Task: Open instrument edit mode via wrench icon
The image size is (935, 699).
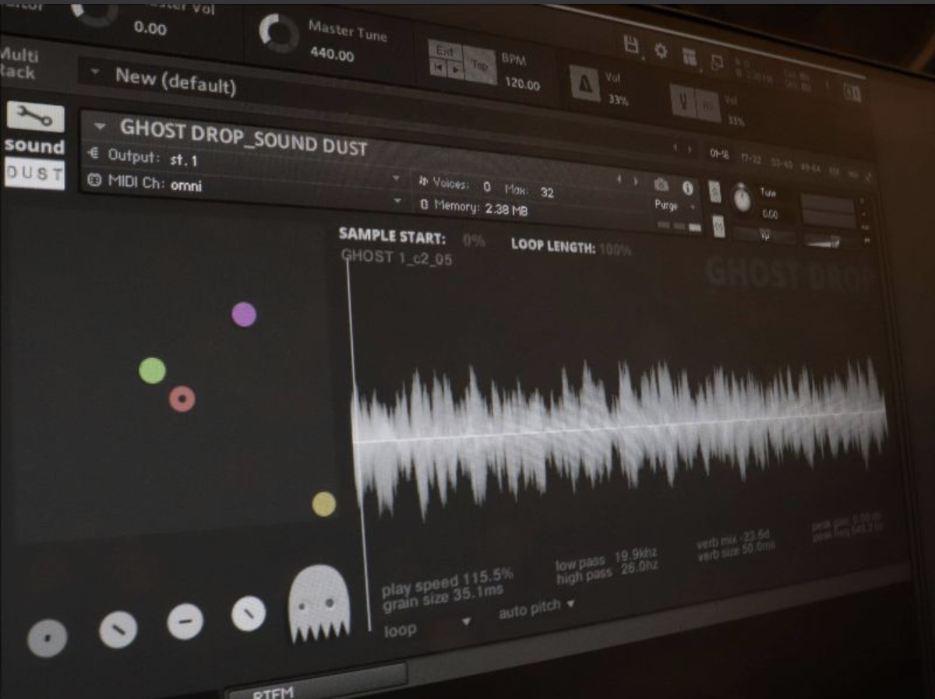Action: [x=35, y=118]
